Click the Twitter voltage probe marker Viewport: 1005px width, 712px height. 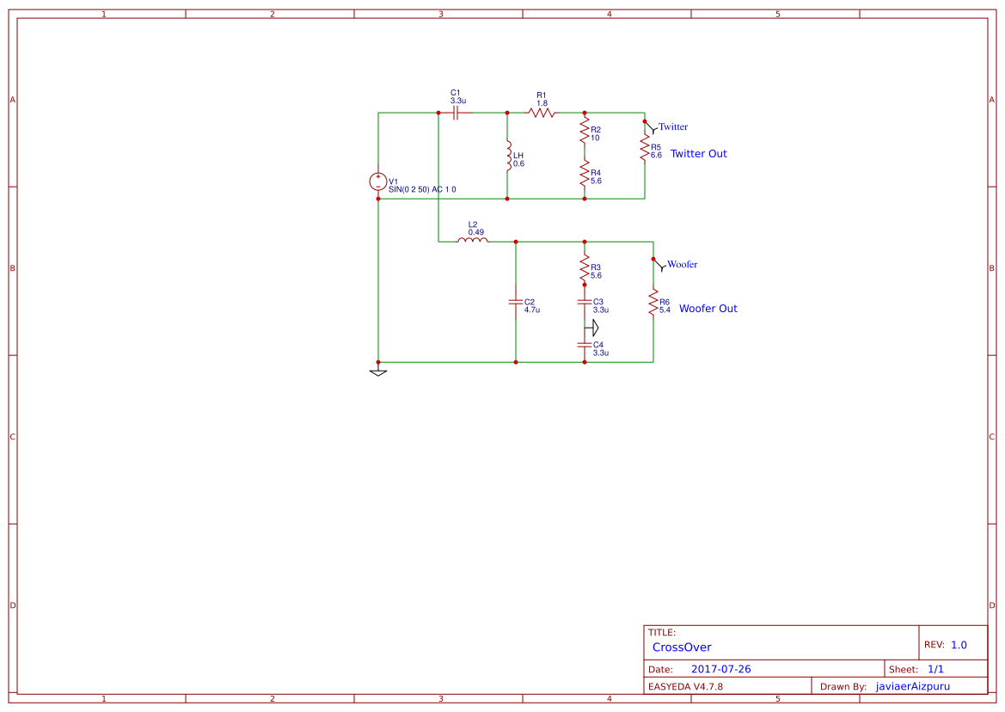pos(651,127)
